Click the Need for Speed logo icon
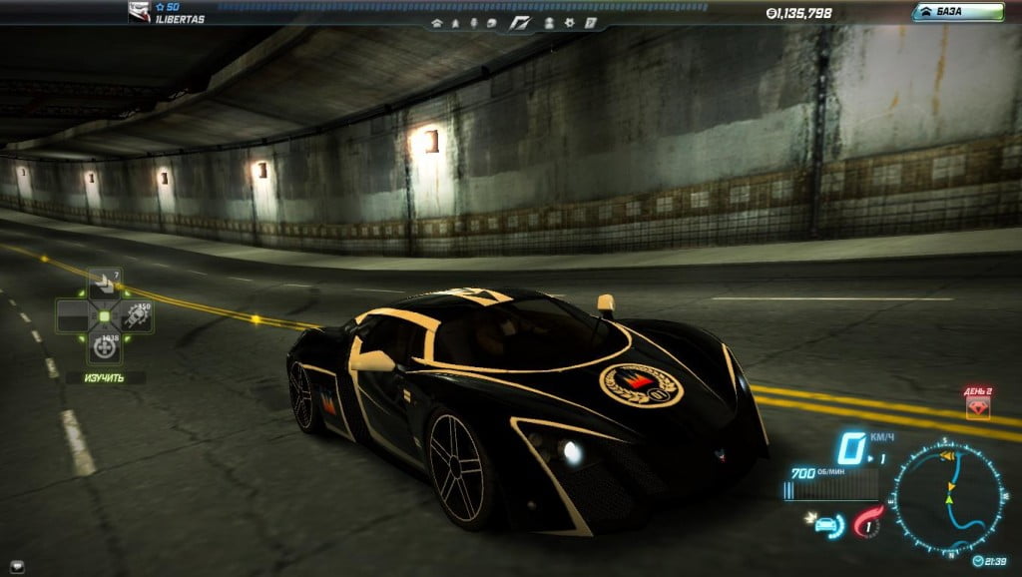The image size is (1022, 577). point(520,24)
